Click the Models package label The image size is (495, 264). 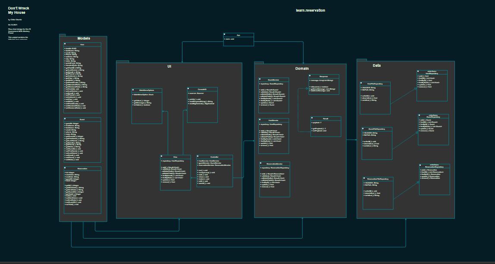point(84,38)
